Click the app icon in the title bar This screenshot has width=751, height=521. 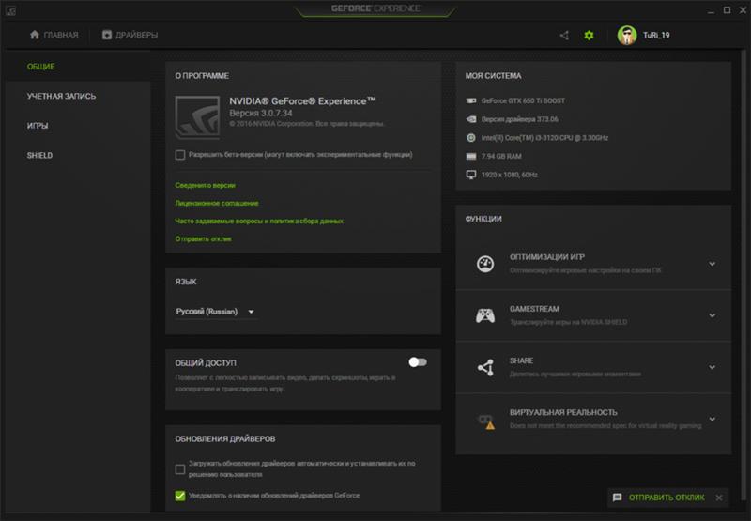[10, 10]
